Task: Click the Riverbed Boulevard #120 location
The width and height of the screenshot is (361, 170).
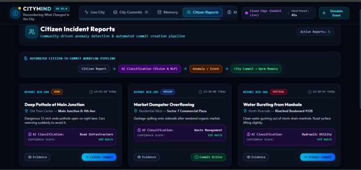Action: tap(294, 111)
